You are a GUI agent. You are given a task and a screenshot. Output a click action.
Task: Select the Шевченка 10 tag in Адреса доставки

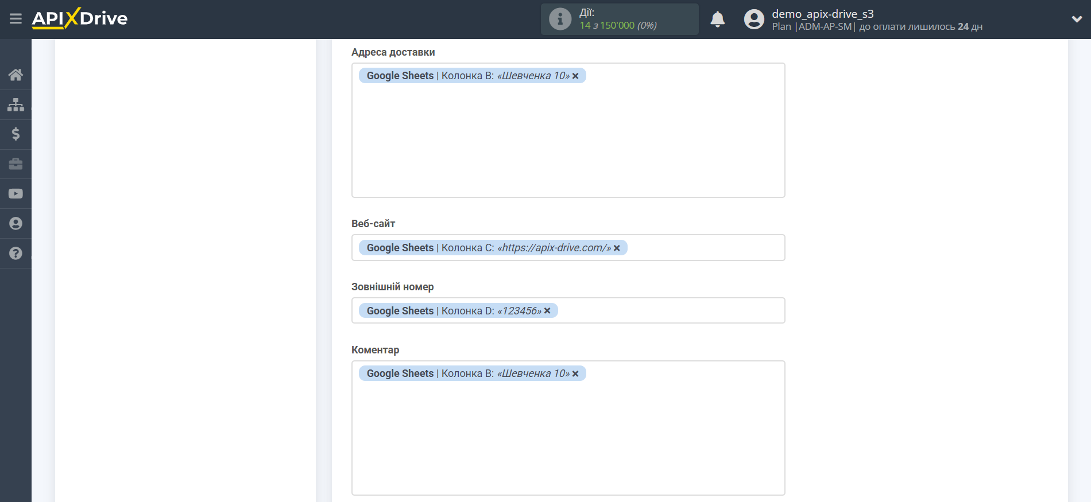coord(472,76)
